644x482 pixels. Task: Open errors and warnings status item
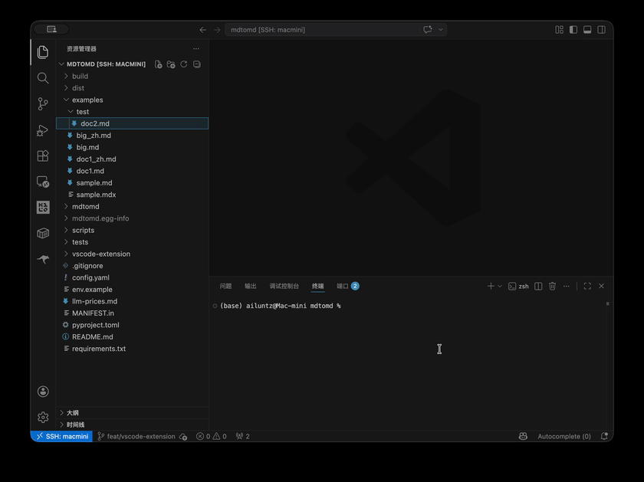point(211,437)
